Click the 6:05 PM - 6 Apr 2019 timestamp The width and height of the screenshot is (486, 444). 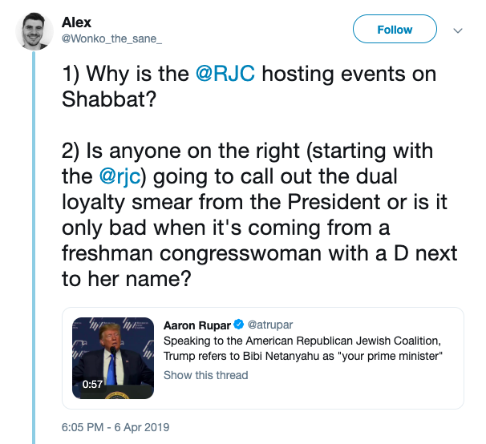pyautogui.click(x=117, y=426)
